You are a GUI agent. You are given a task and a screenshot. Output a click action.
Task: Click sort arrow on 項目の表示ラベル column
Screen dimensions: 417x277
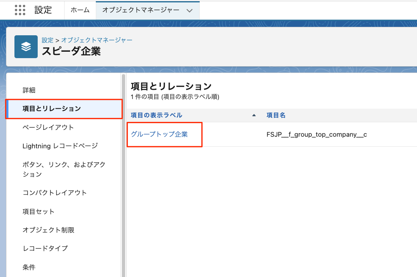click(253, 115)
